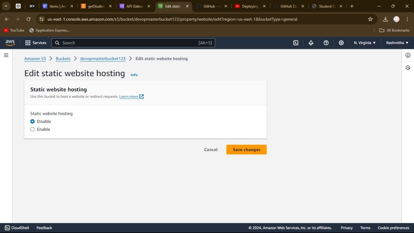Screen dimensions: 414x233
Task: Go back to the previous page
Action: click(x=7, y=19)
